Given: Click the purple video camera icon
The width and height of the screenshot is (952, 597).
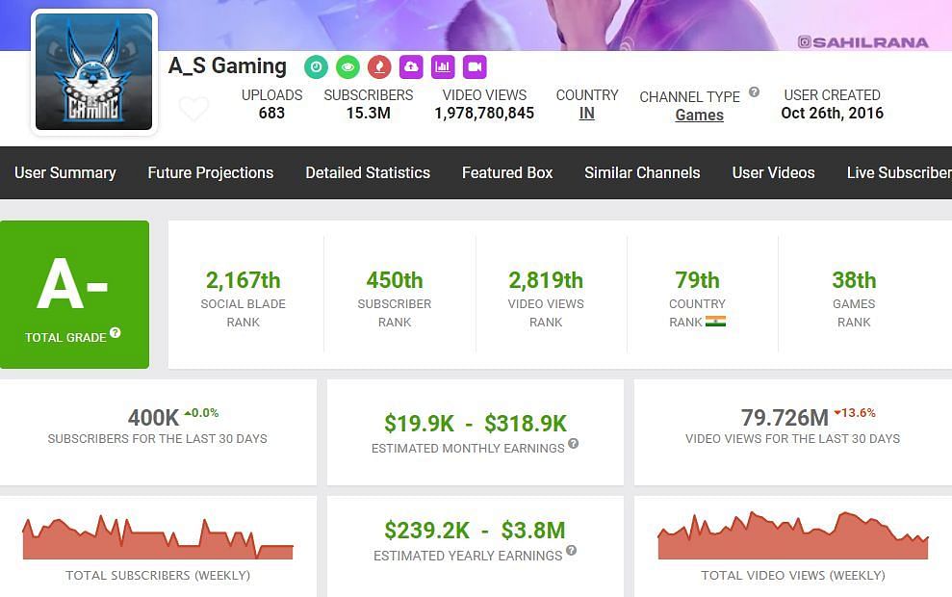Looking at the screenshot, I should [475, 66].
